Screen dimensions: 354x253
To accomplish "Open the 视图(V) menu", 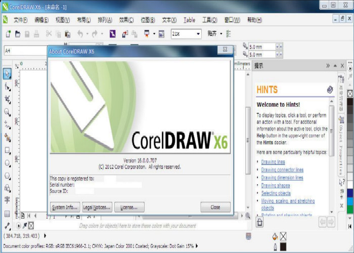I will [x=63, y=20].
